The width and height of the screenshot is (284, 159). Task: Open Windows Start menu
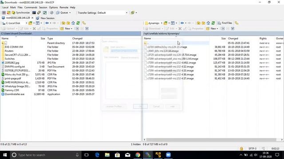click(5, 155)
